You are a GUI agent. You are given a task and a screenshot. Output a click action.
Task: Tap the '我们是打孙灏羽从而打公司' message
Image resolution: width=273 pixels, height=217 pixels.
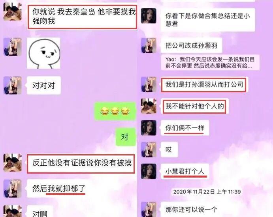point(204,85)
